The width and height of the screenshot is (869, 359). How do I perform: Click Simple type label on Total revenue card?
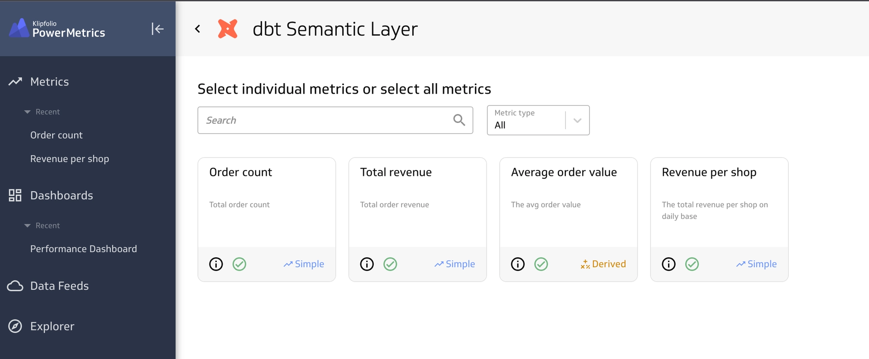pyautogui.click(x=455, y=264)
